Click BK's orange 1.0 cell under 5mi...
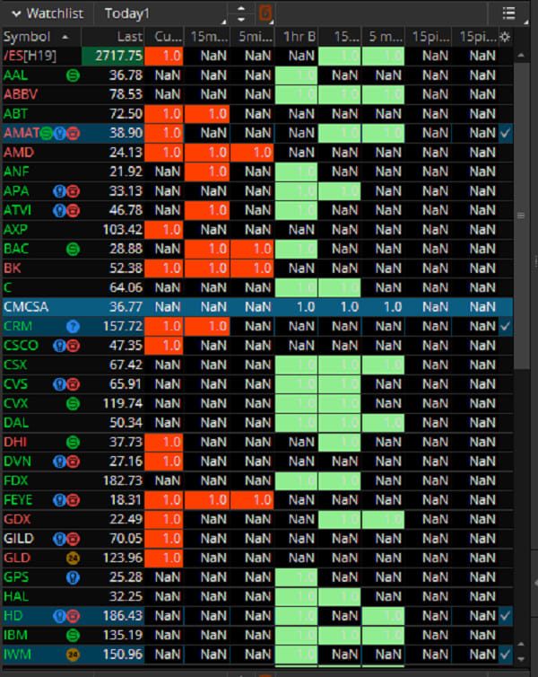Image resolution: width=538 pixels, height=677 pixels. point(252,268)
